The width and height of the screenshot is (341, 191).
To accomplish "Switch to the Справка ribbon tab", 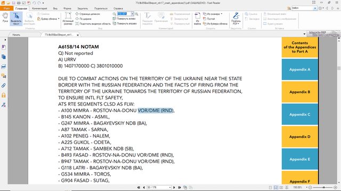I will [x=118, y=8].
